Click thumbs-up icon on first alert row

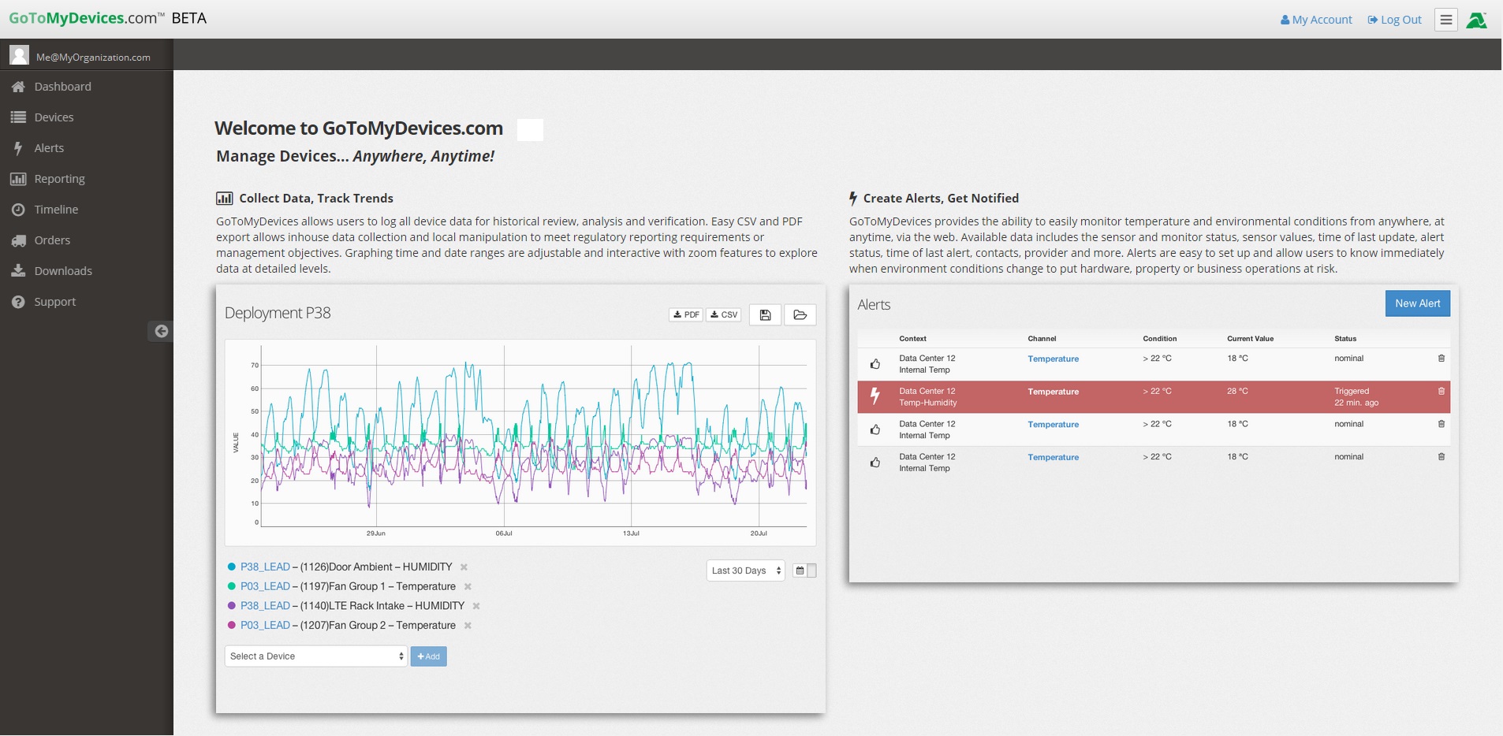875,364
